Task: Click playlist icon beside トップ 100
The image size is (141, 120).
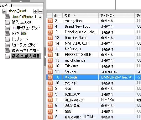Action: pyautogui.click(x=8, y=34)
